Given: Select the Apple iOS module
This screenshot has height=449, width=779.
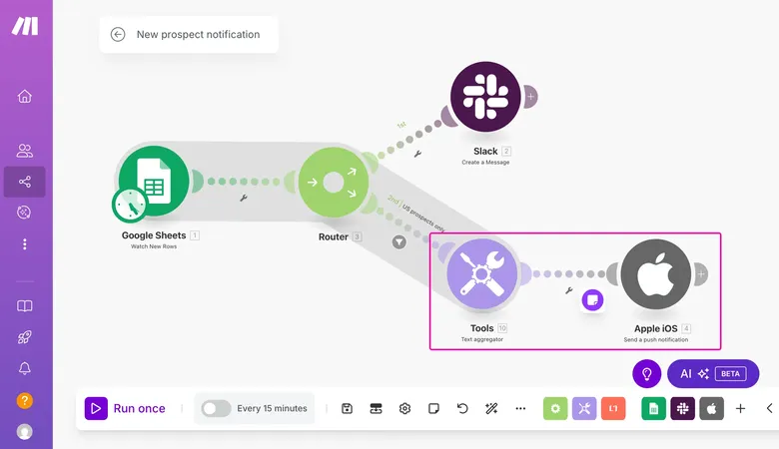Looking at the screenshot, I should 656,274.
